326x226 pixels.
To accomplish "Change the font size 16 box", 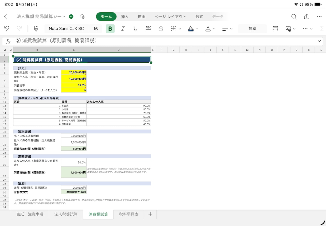I will 95,29.
